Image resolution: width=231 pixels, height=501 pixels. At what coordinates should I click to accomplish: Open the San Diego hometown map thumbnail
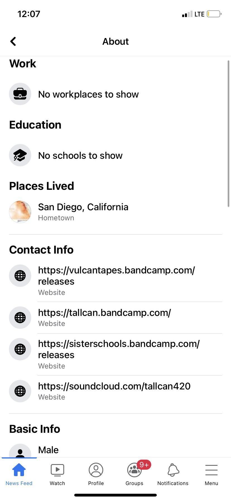tap(20, 212)
